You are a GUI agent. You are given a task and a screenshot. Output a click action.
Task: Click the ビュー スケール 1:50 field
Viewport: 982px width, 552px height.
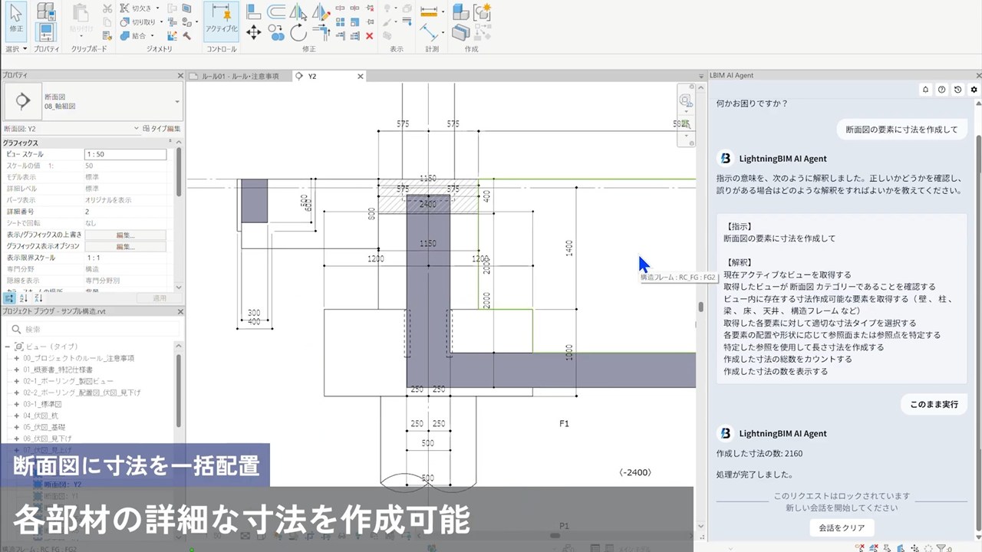(x=125, y=154)
